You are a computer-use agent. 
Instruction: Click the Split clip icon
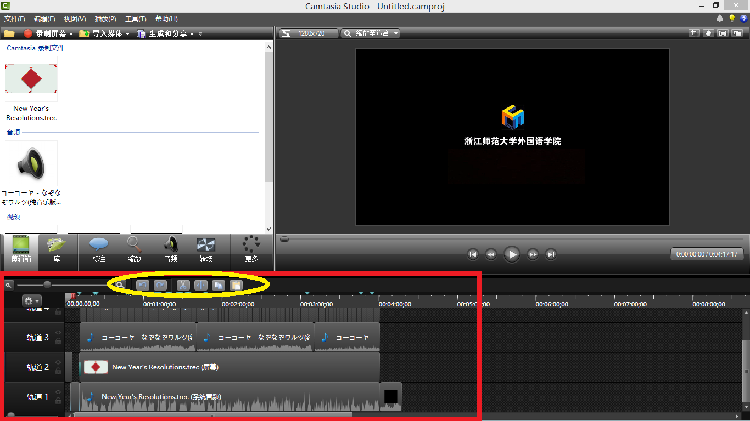(200, 285)
